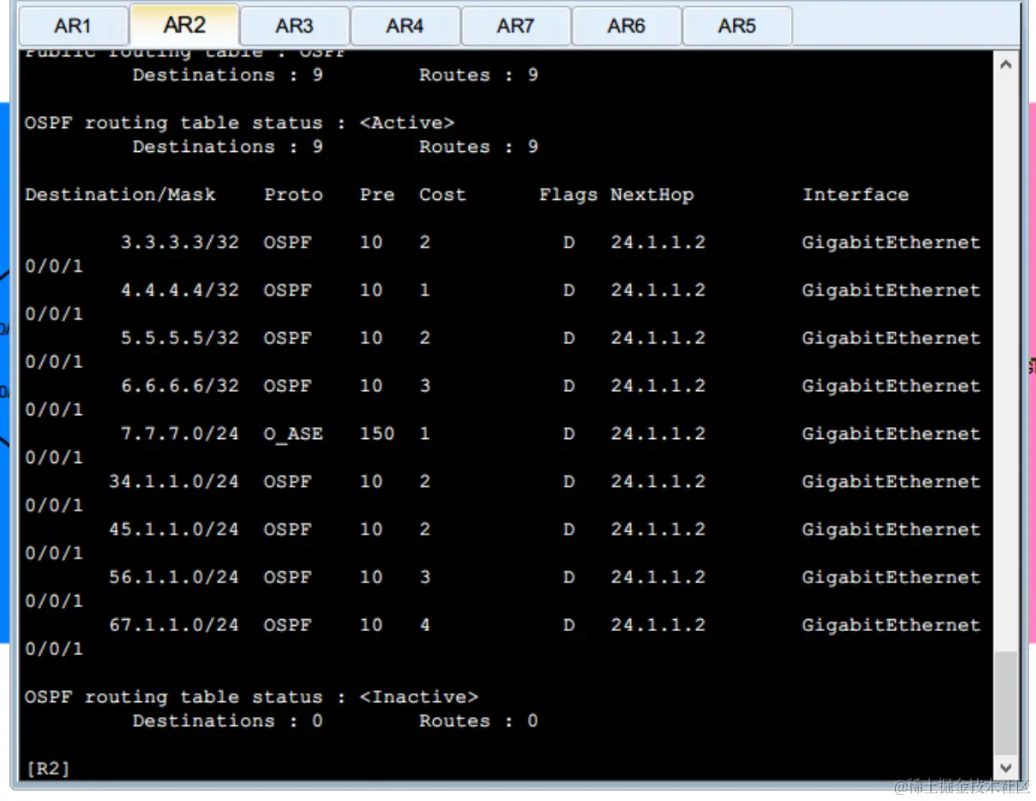Click destination 67.1.1.0/24
This screenshot has height=801, width=1036.
pos(173,625)
